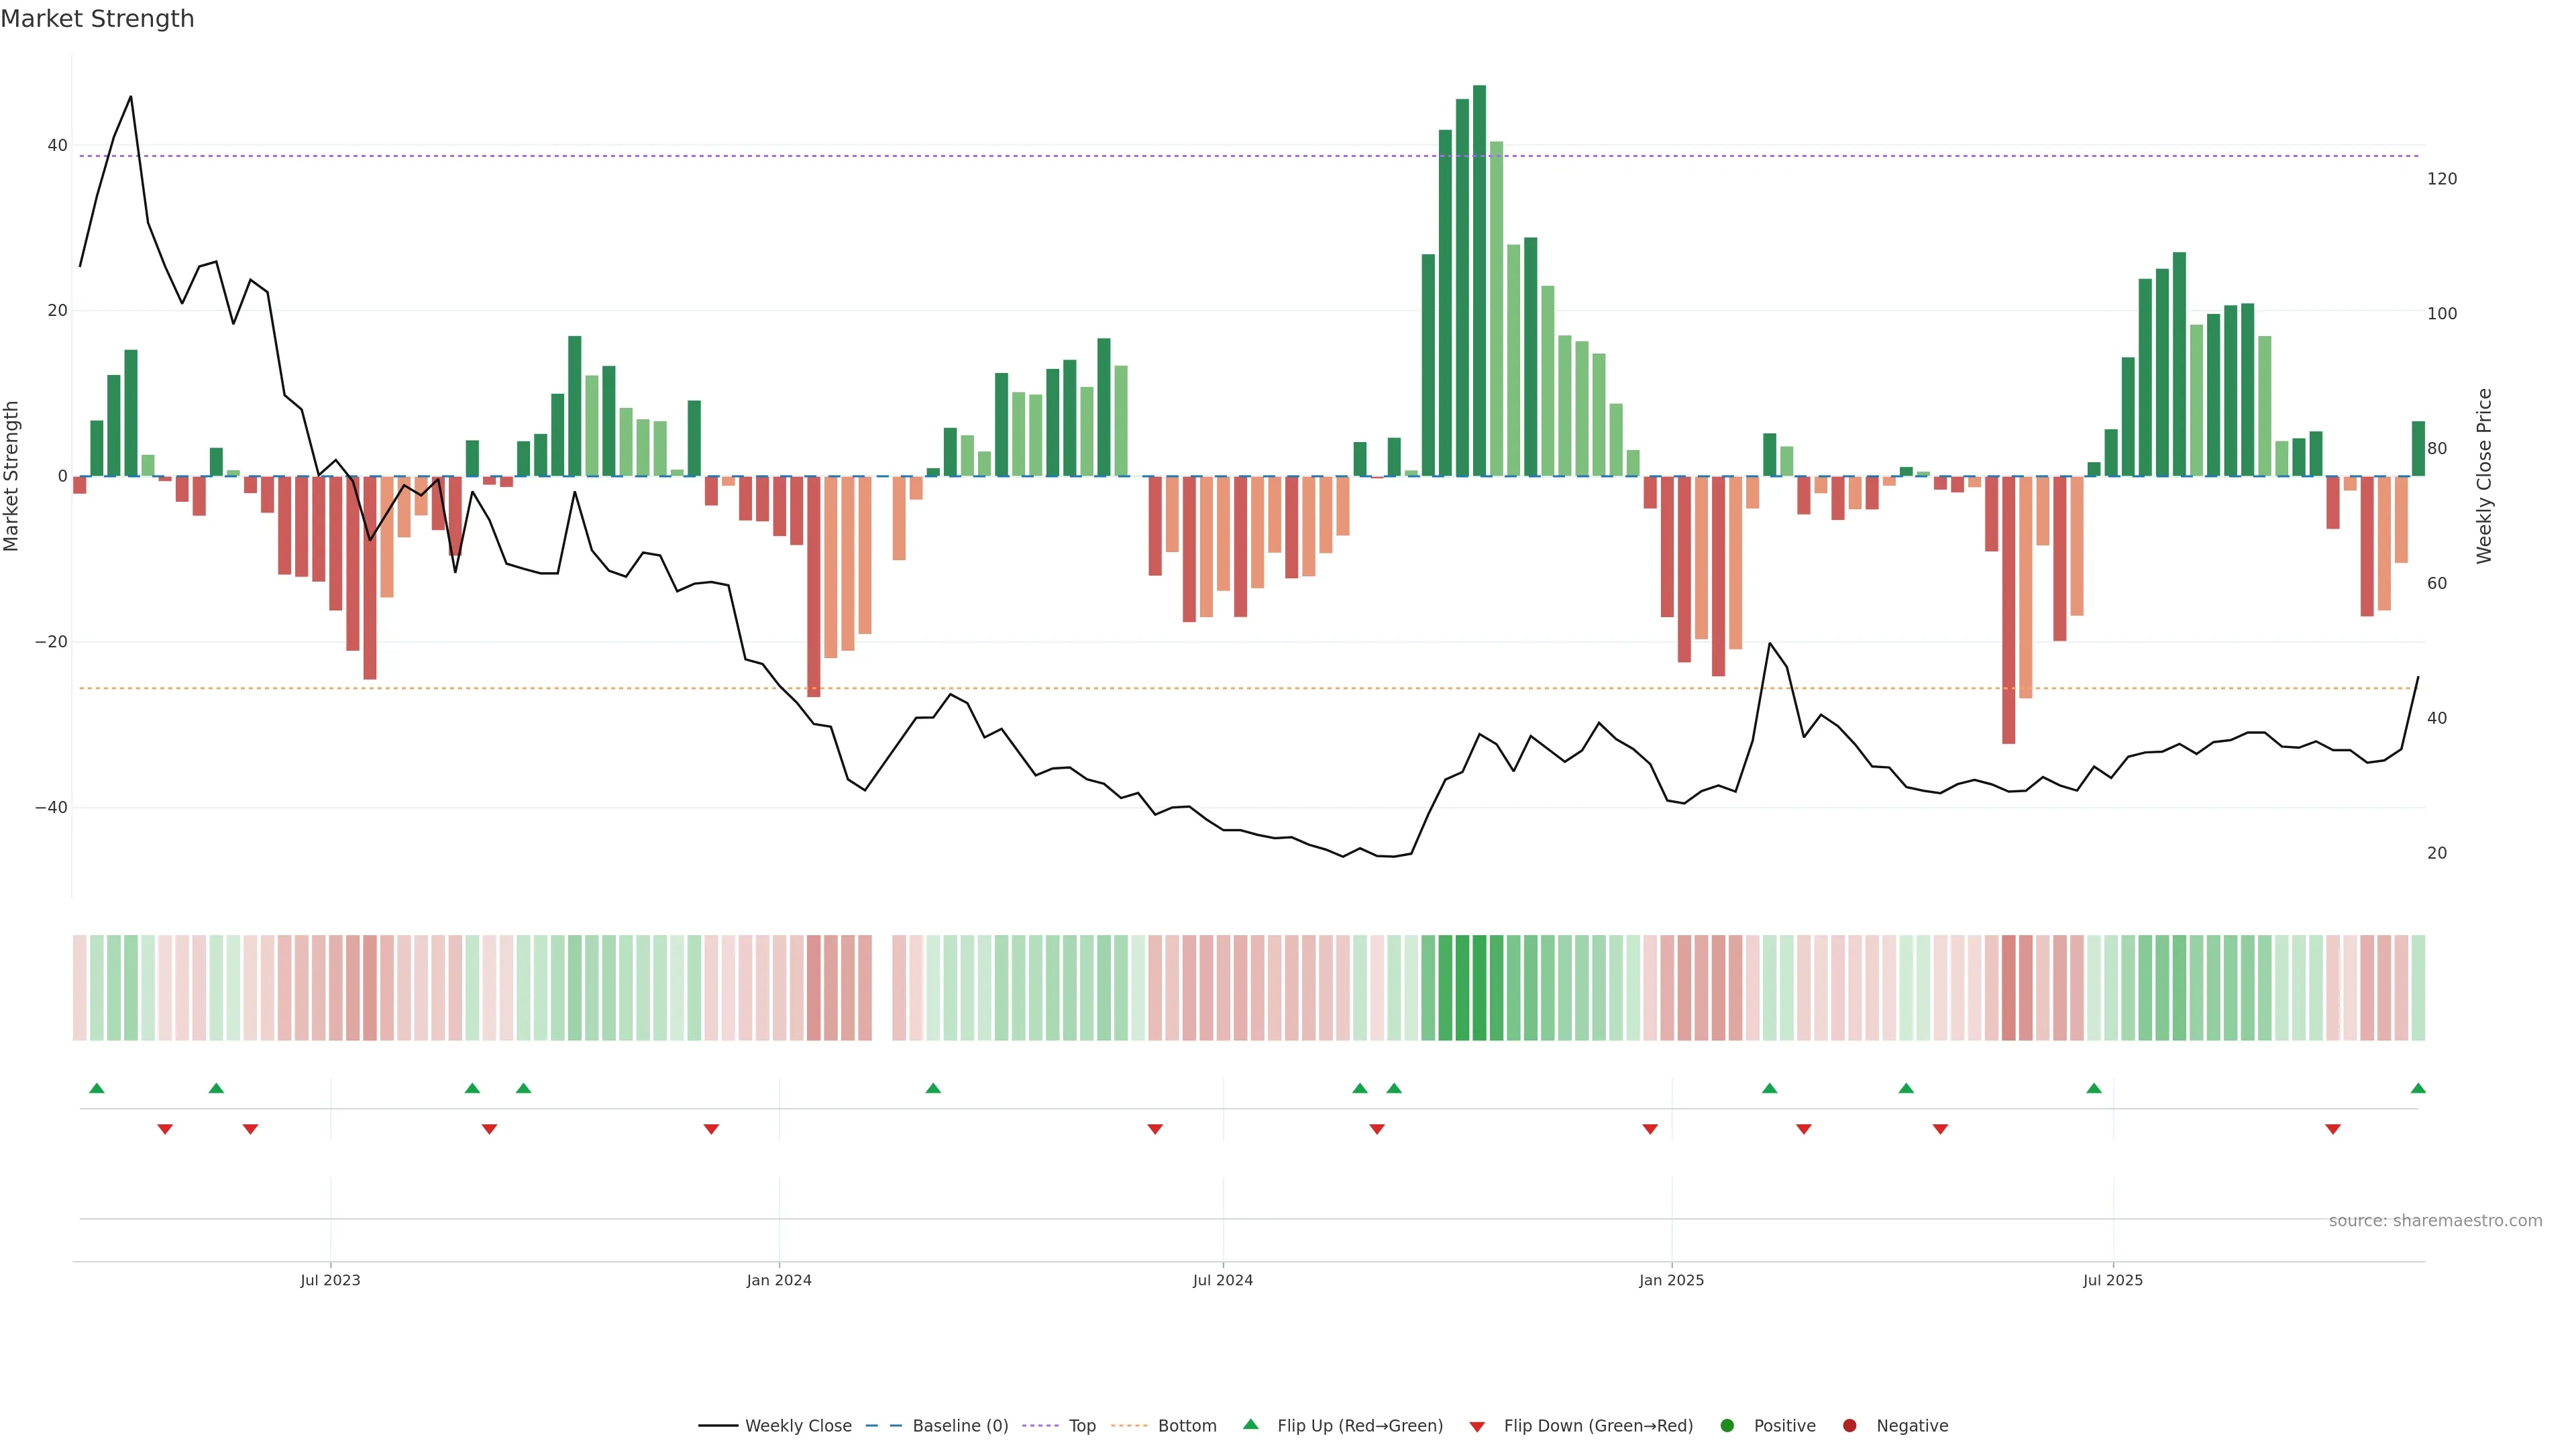Click the first green flip-up triangle at far left

[x=97, y=1088]
